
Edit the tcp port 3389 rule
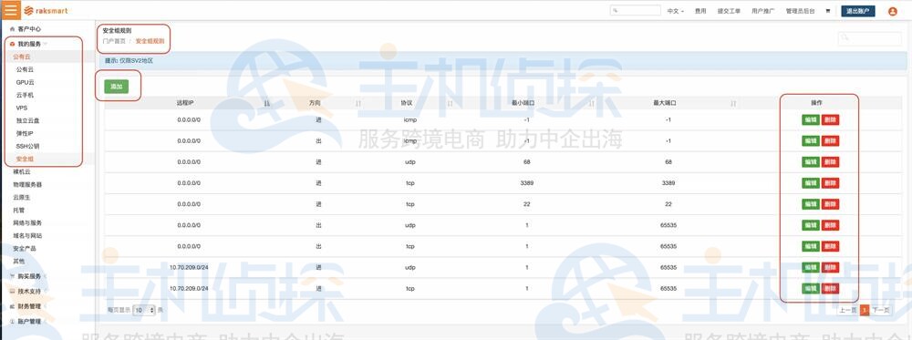[810, 182]
